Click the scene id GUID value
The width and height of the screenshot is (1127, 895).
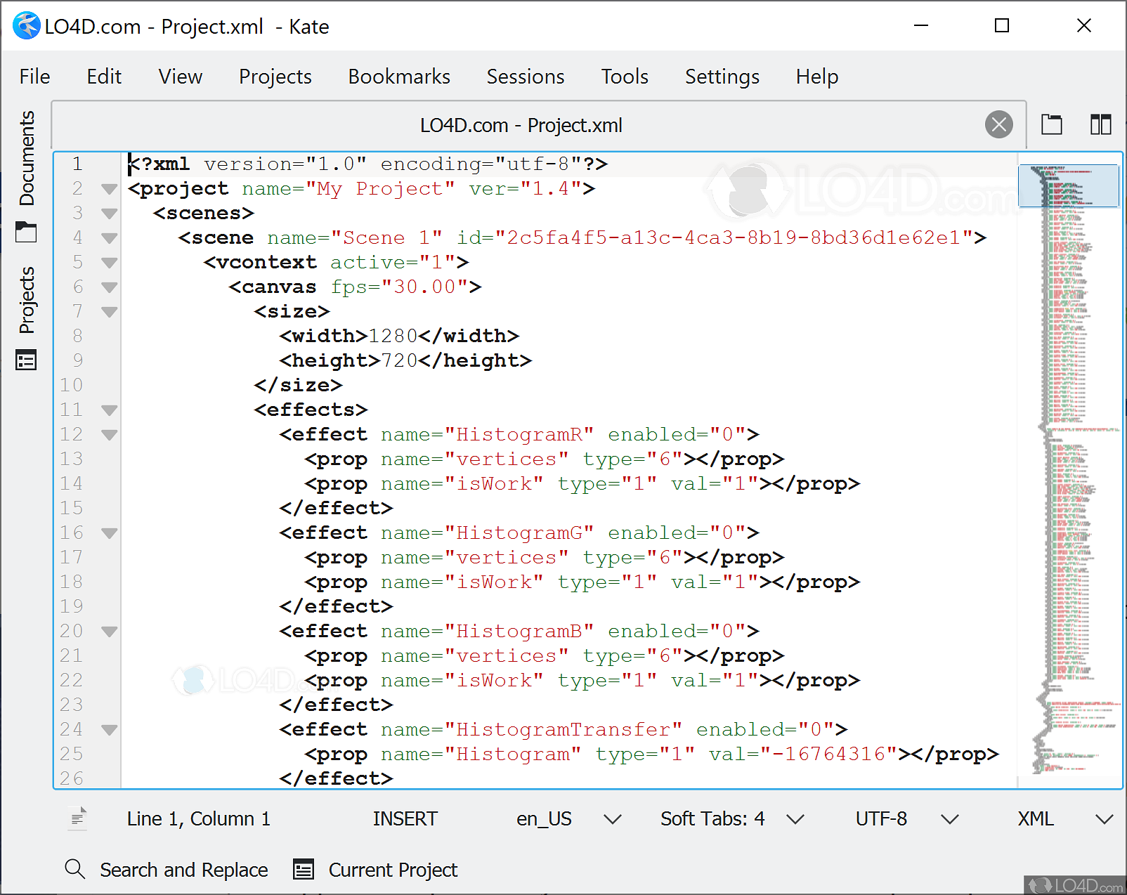click(x=734, y=237)
